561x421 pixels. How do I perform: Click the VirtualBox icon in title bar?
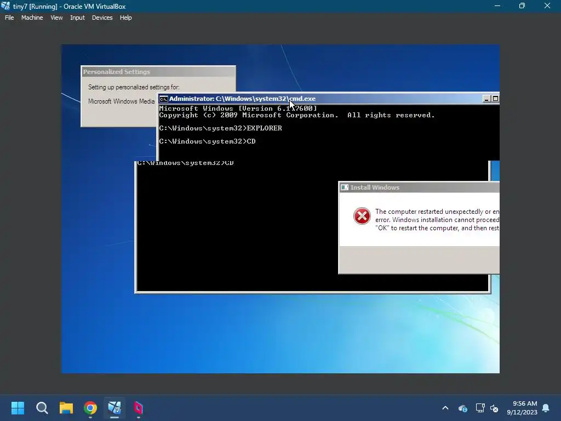(5, 6)
